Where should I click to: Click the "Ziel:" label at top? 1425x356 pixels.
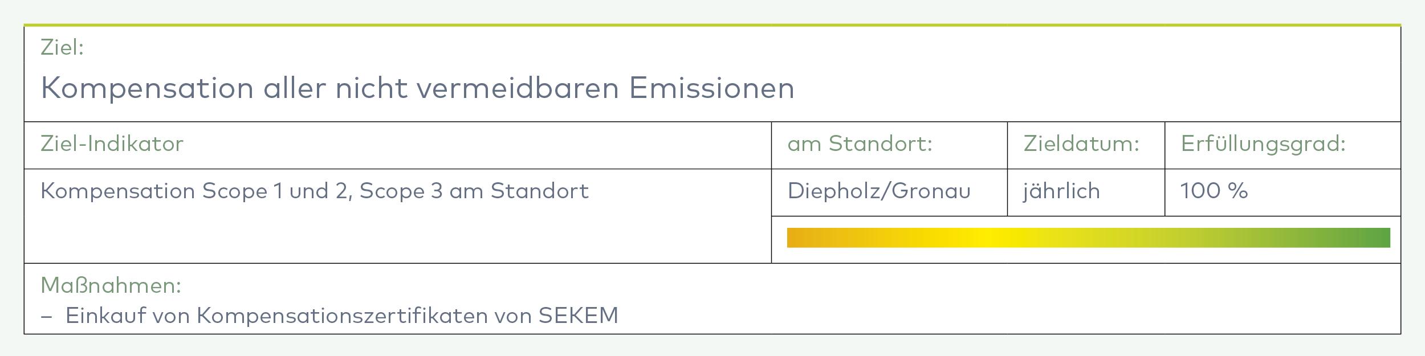62,47
